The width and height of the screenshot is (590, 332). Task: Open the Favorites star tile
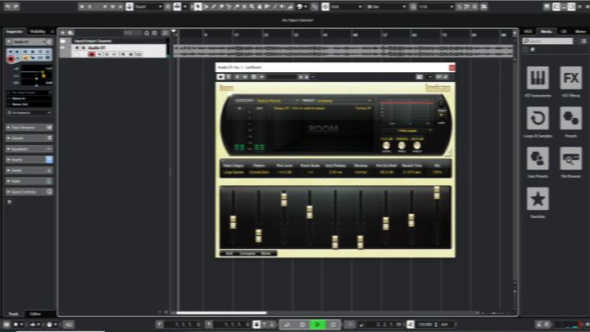(x=538, y=198)
